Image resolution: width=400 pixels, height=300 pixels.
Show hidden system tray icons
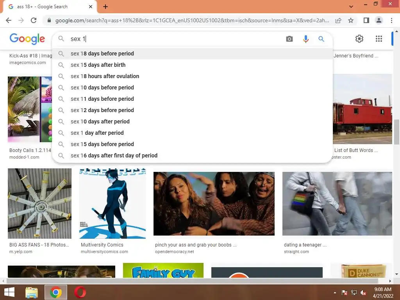[335, 293]
